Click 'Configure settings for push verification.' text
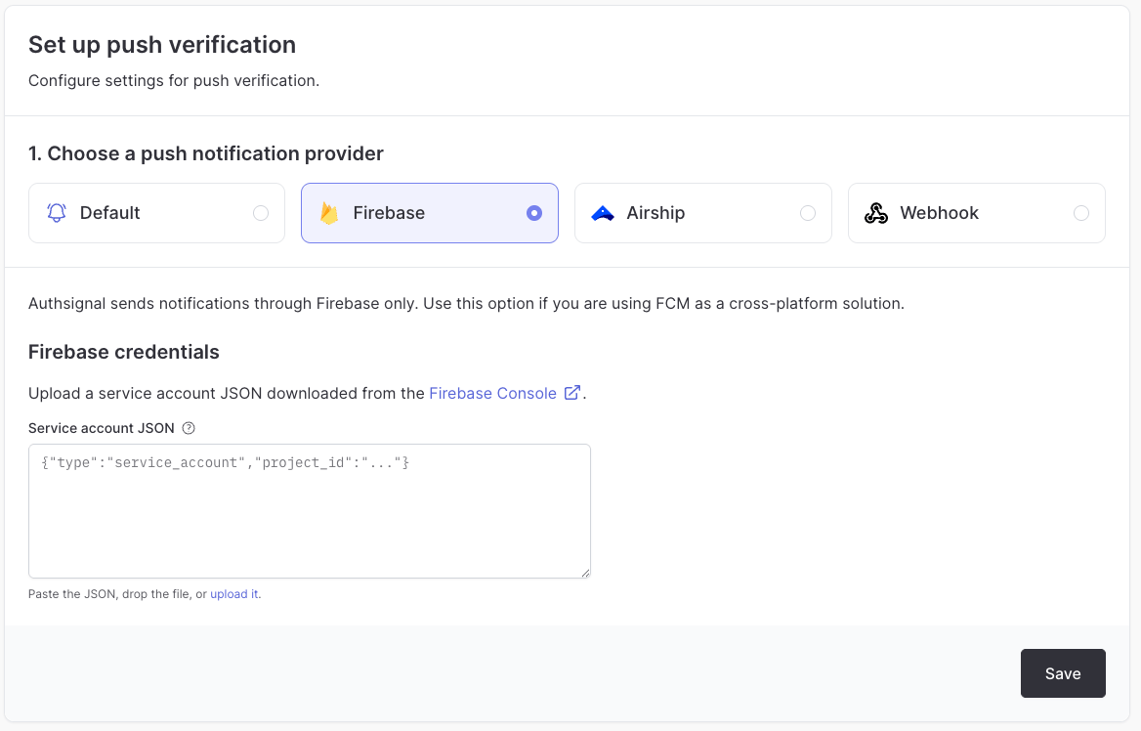Image resolution: width=1141 pixels, height=731 pixels. click(174, 80)
